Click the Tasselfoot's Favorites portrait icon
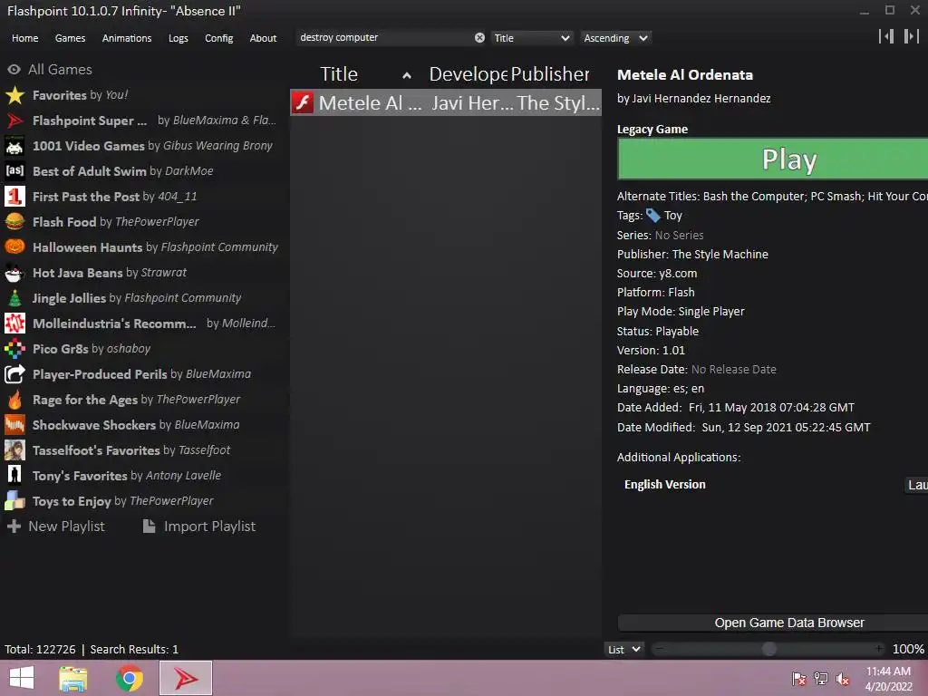Viewport: 928px width, 696px height. pos(14,450)
